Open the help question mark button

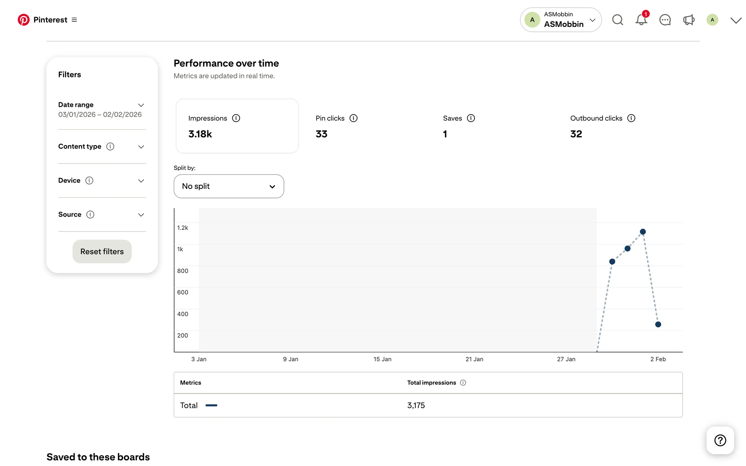pyautogui.click(x=720, y=440)
